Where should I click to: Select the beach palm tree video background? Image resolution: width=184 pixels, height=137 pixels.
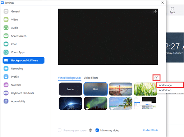point(121,103)
